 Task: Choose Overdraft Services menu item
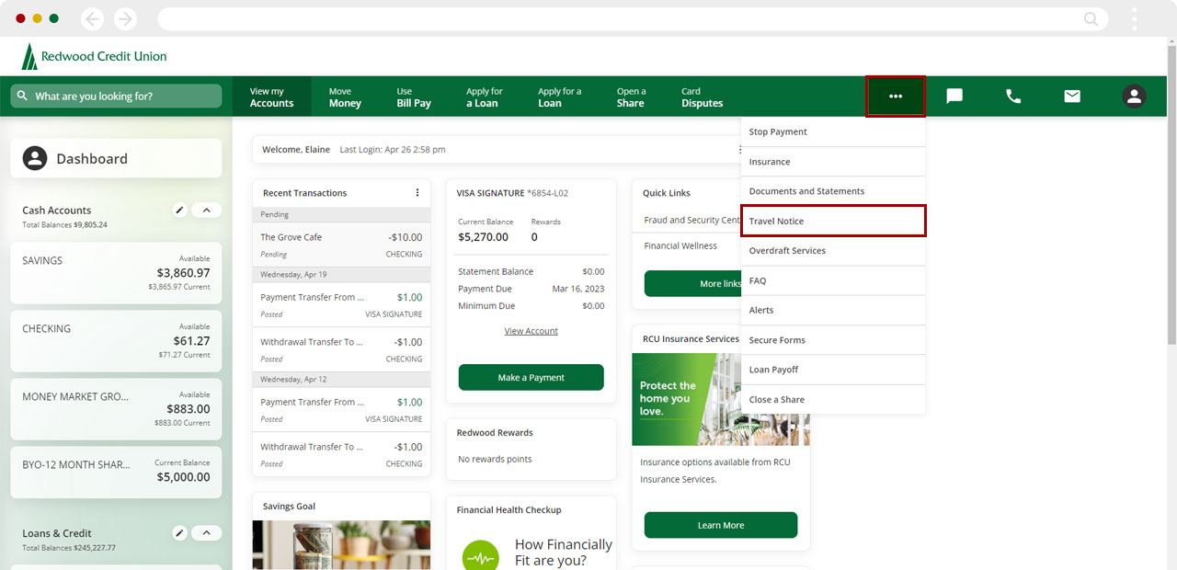point(833,251)
